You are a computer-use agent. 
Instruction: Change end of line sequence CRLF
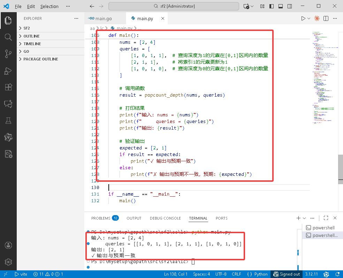236,274
